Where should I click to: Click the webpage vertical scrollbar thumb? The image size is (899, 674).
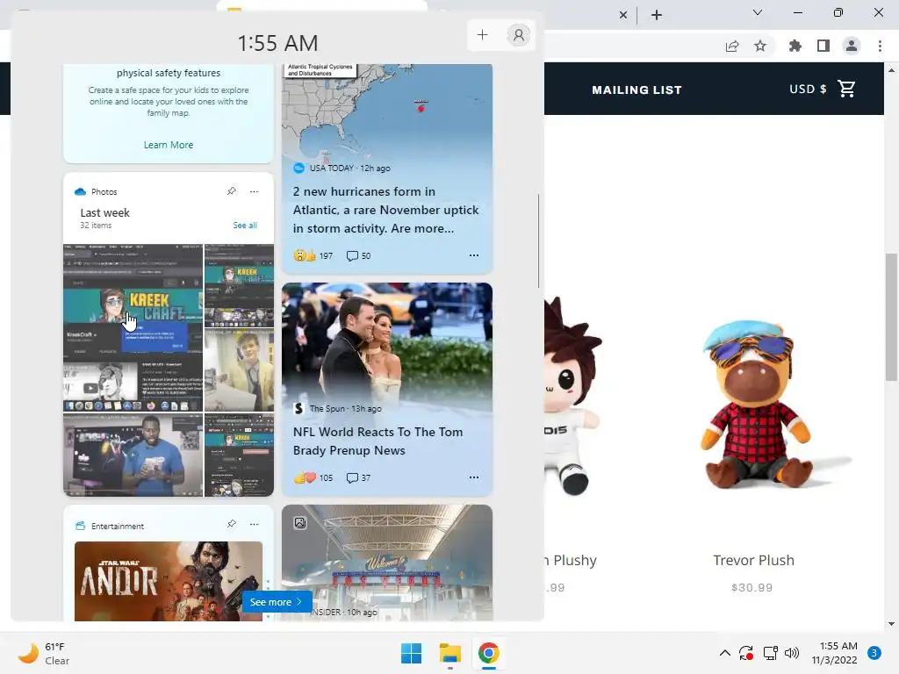point(891,316)
